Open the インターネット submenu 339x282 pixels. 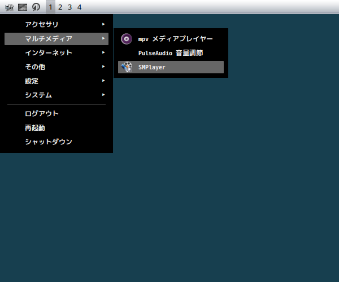(x=56, y=53)
